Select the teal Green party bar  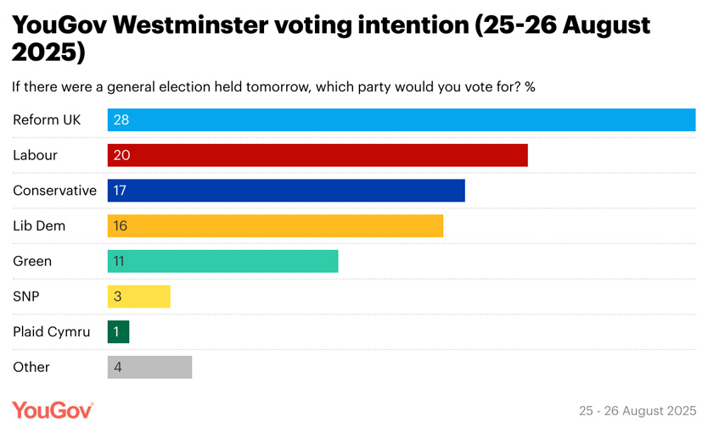(222, 261)
